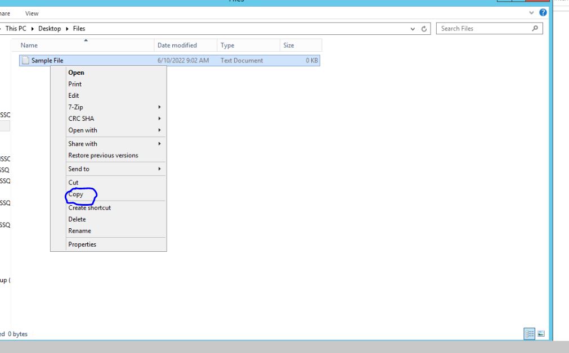Switch to details view icon in status bar

[529, 334]
